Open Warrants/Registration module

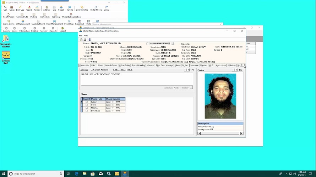click(x=71, y=15)
